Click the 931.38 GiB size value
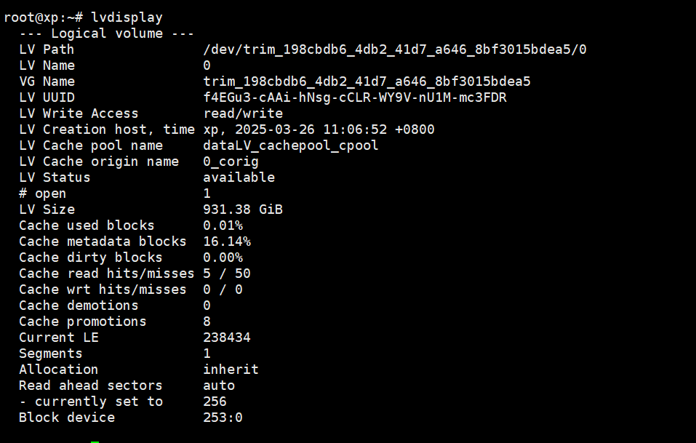The width and height of the screenshot is (696, 443). click(243, 209)
